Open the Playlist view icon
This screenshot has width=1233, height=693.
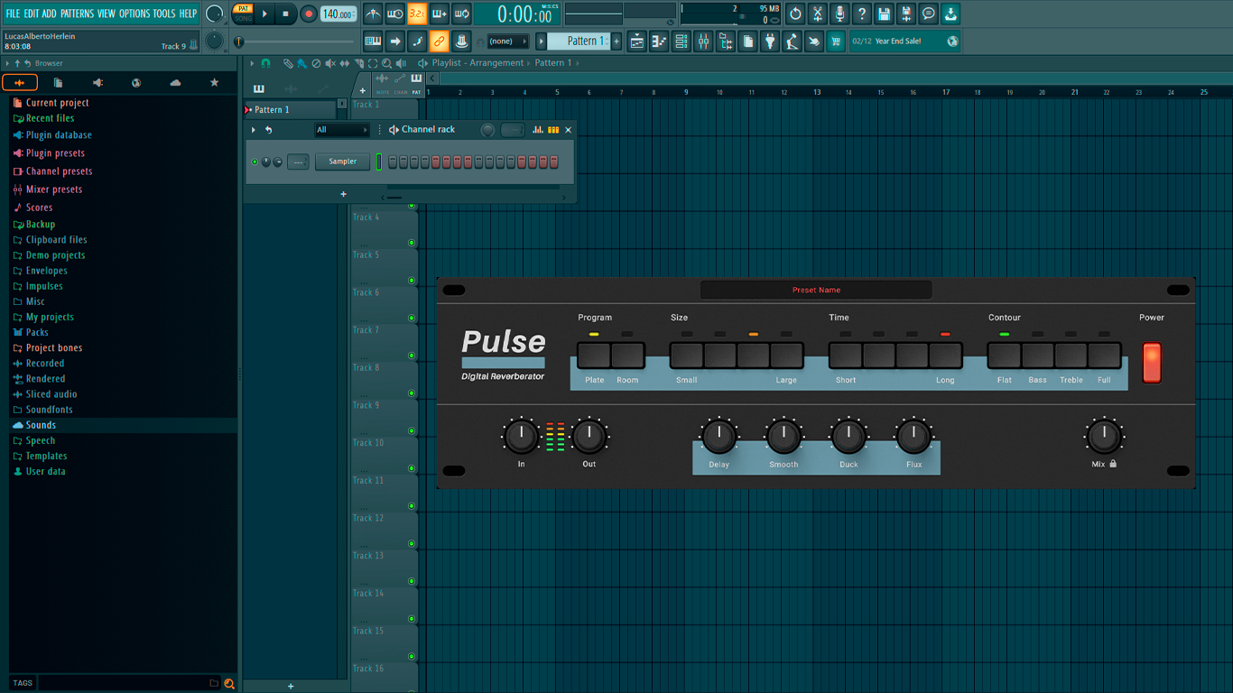pyautogui.click(x=637, y=41)
